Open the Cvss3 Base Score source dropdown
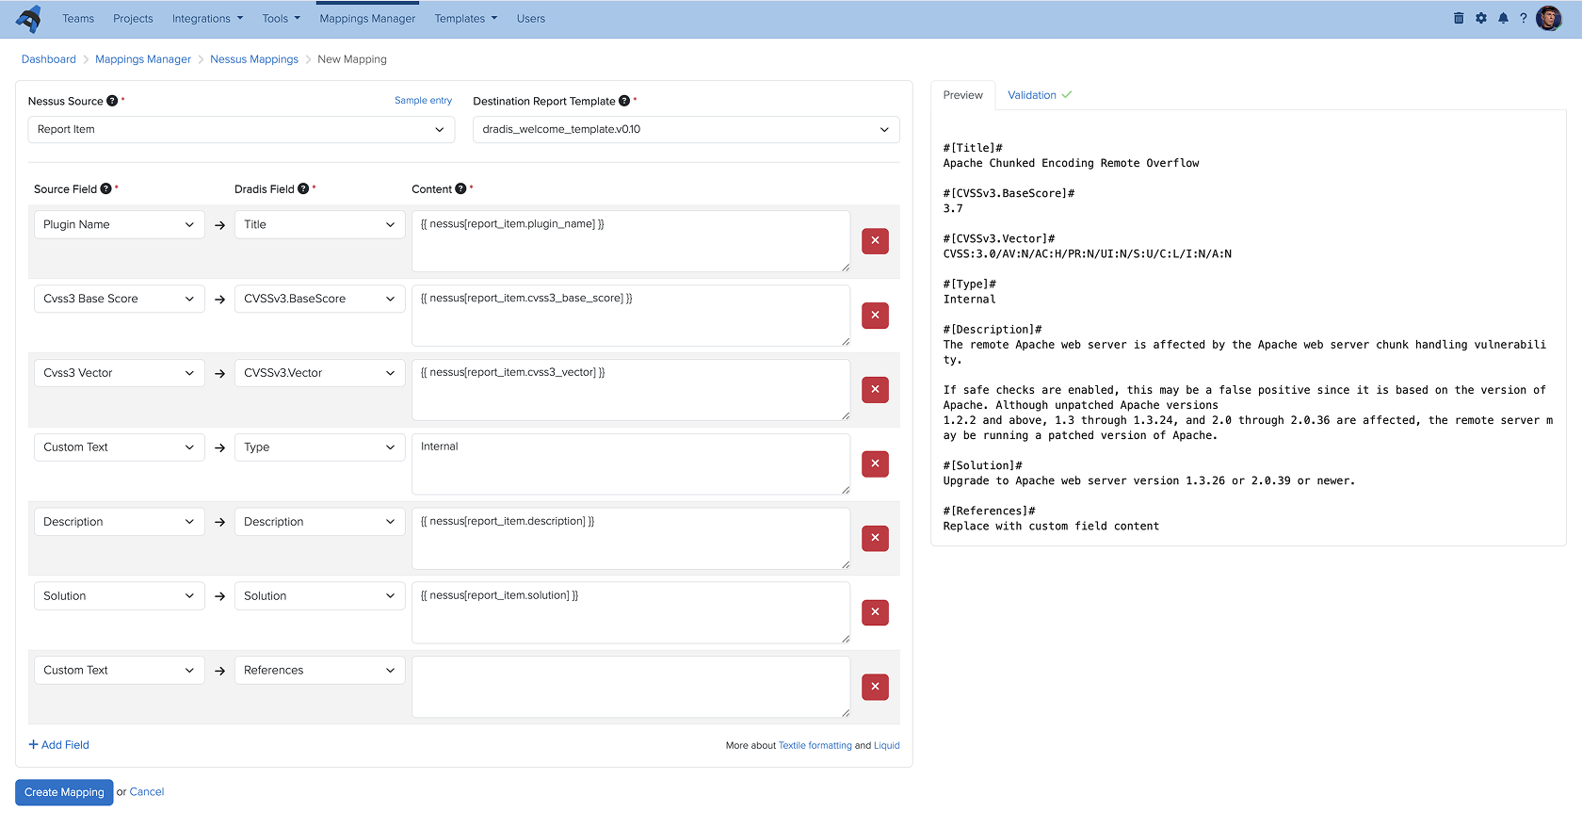 click(119, 299)
